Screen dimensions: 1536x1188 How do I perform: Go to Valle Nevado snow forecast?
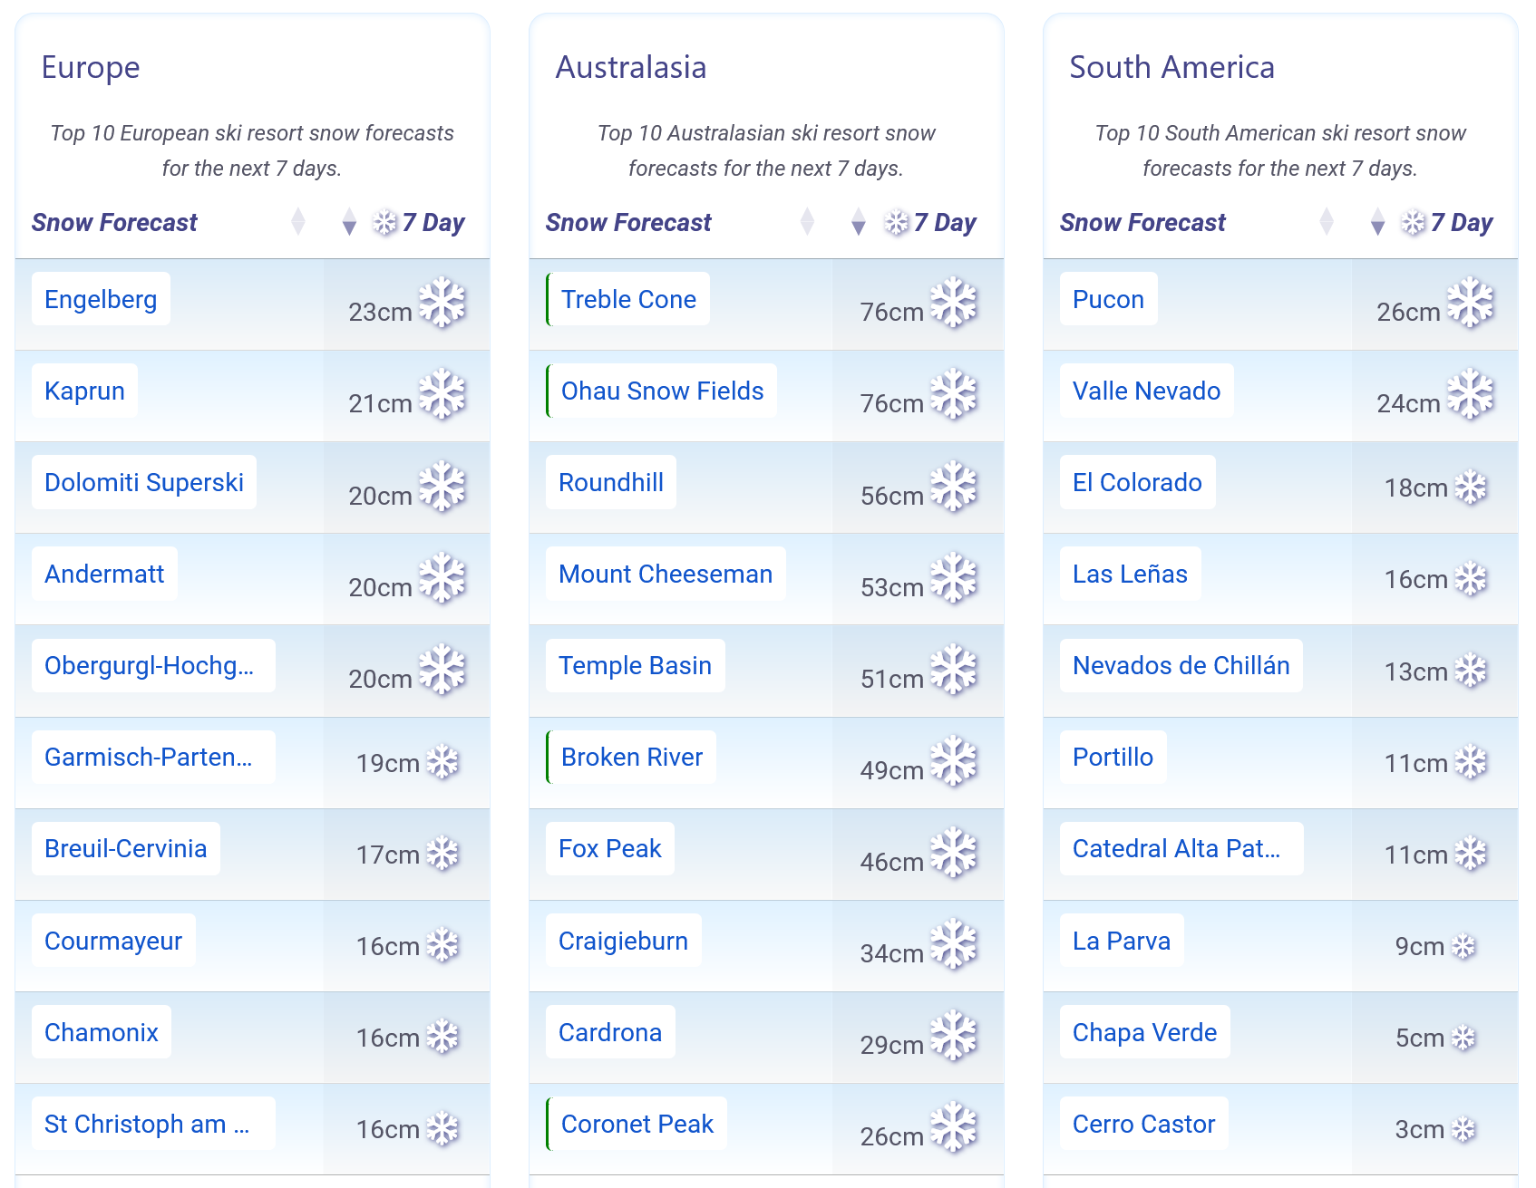1146,391
